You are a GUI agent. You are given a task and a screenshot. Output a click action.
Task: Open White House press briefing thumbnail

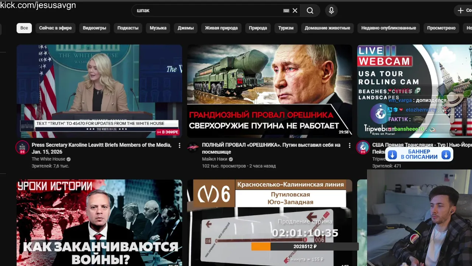(x=99, y=91)
